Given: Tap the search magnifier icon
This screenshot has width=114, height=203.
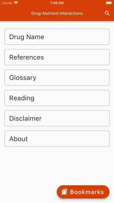Looking at the screenshot, I should tap(107, 13).
